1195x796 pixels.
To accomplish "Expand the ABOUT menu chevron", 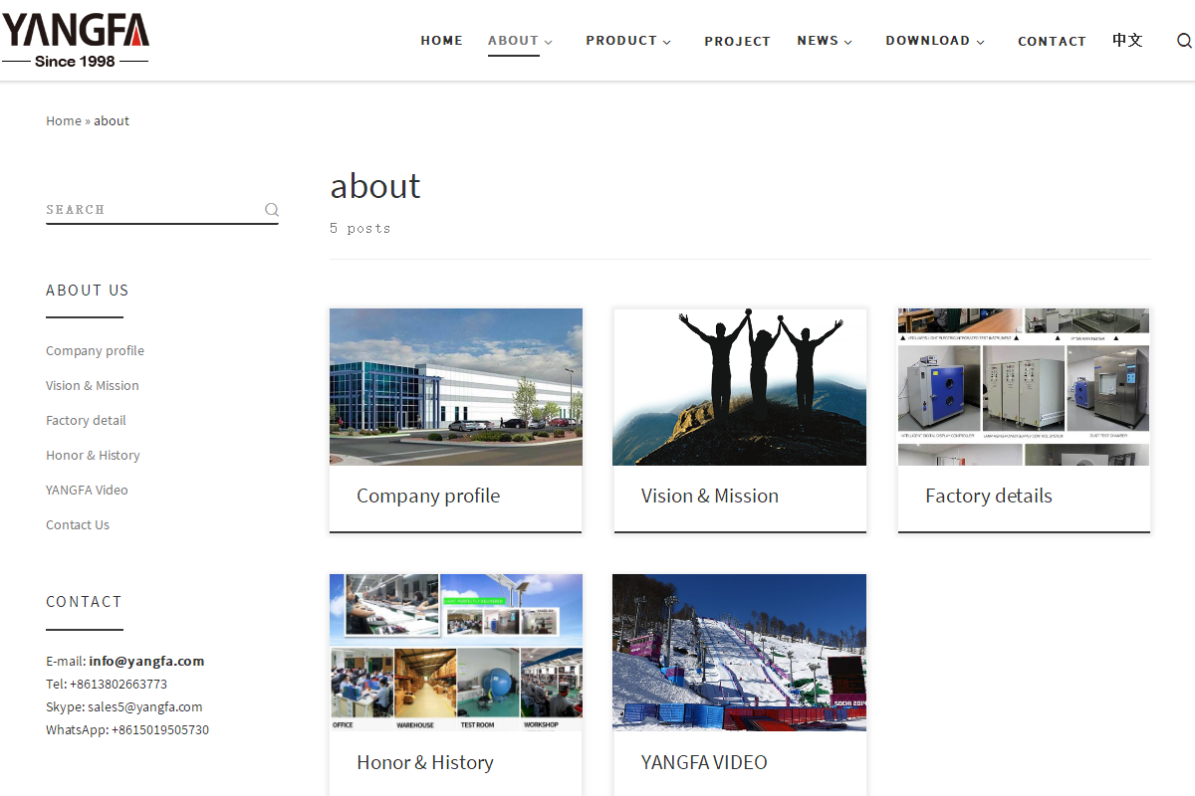I will point(549,42).
